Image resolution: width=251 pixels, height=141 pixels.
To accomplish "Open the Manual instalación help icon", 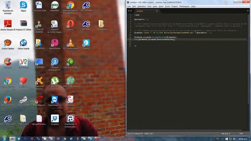I will (x=55, y=64).
